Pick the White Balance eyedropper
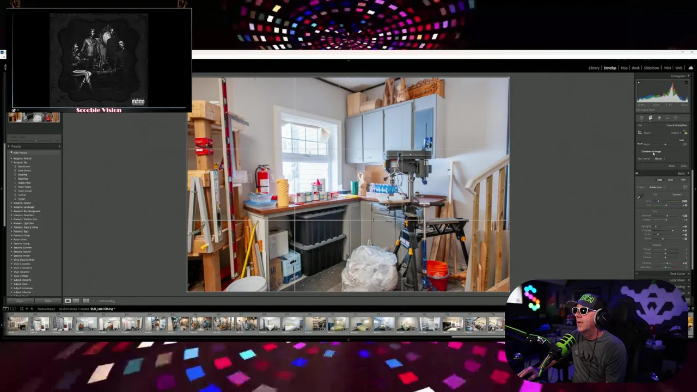 tap(639, 197)
